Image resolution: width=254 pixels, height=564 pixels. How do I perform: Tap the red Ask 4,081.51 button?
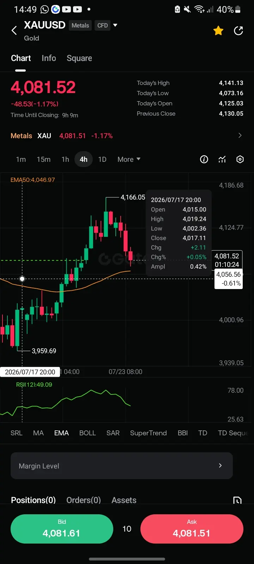[192, 529]
